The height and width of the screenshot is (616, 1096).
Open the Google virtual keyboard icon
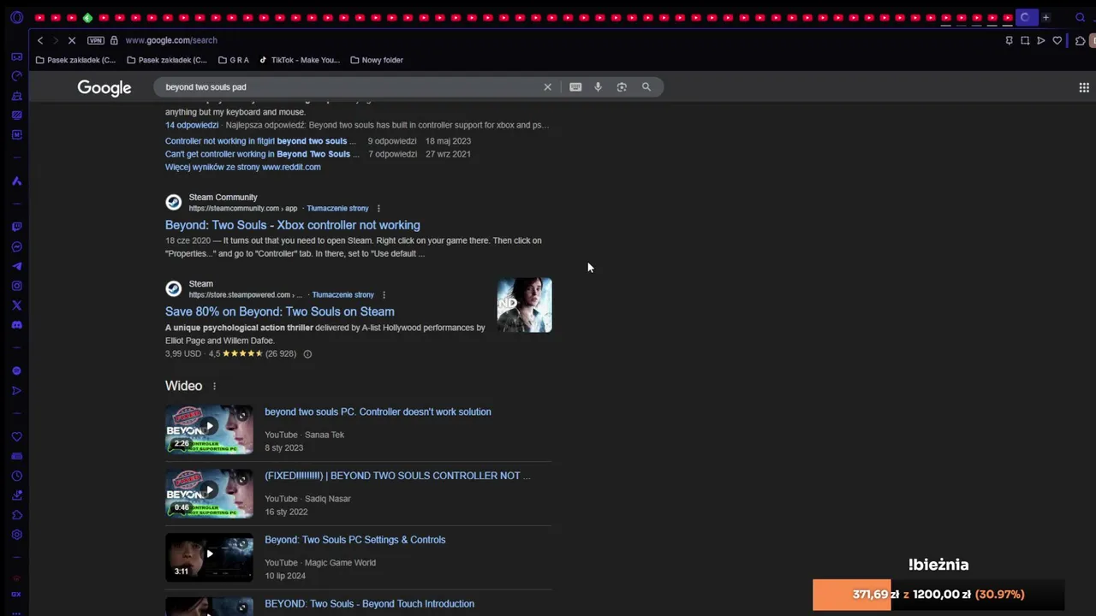[x=575, y=86]
